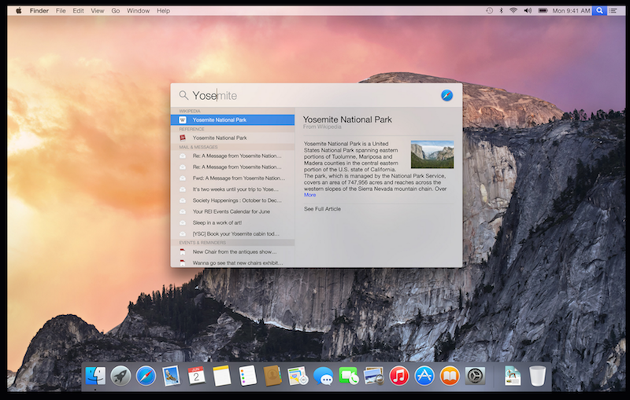
Task: Open the Wi-Fi status menu
Action: point(513,11)
